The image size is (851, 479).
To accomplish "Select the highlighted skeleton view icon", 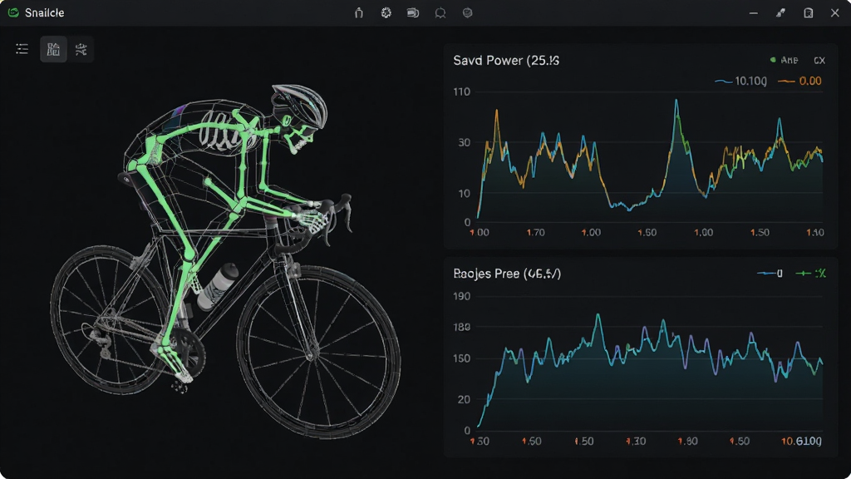I will 53,49.
